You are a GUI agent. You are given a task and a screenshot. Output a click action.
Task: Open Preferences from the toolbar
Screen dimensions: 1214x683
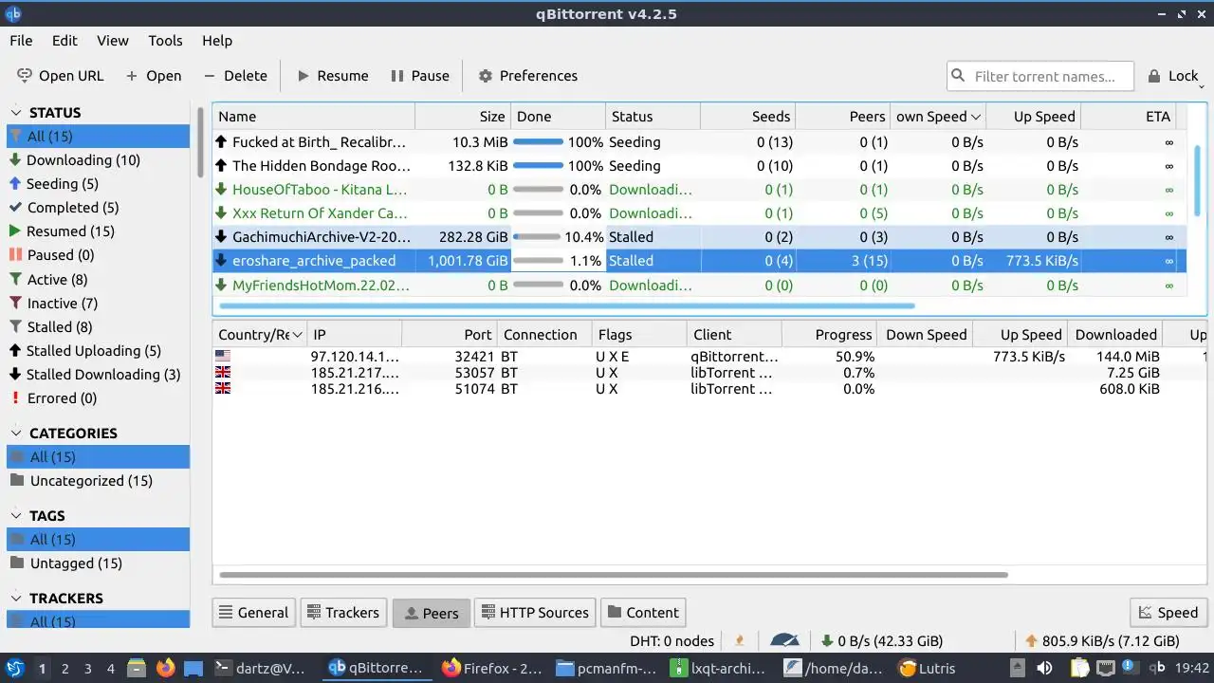coord(527,76)
